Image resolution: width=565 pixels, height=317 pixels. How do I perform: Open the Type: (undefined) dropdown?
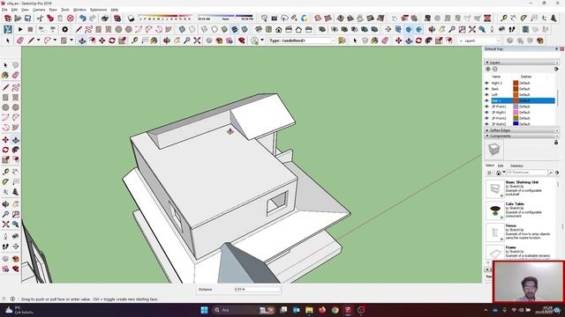point(302,41)
